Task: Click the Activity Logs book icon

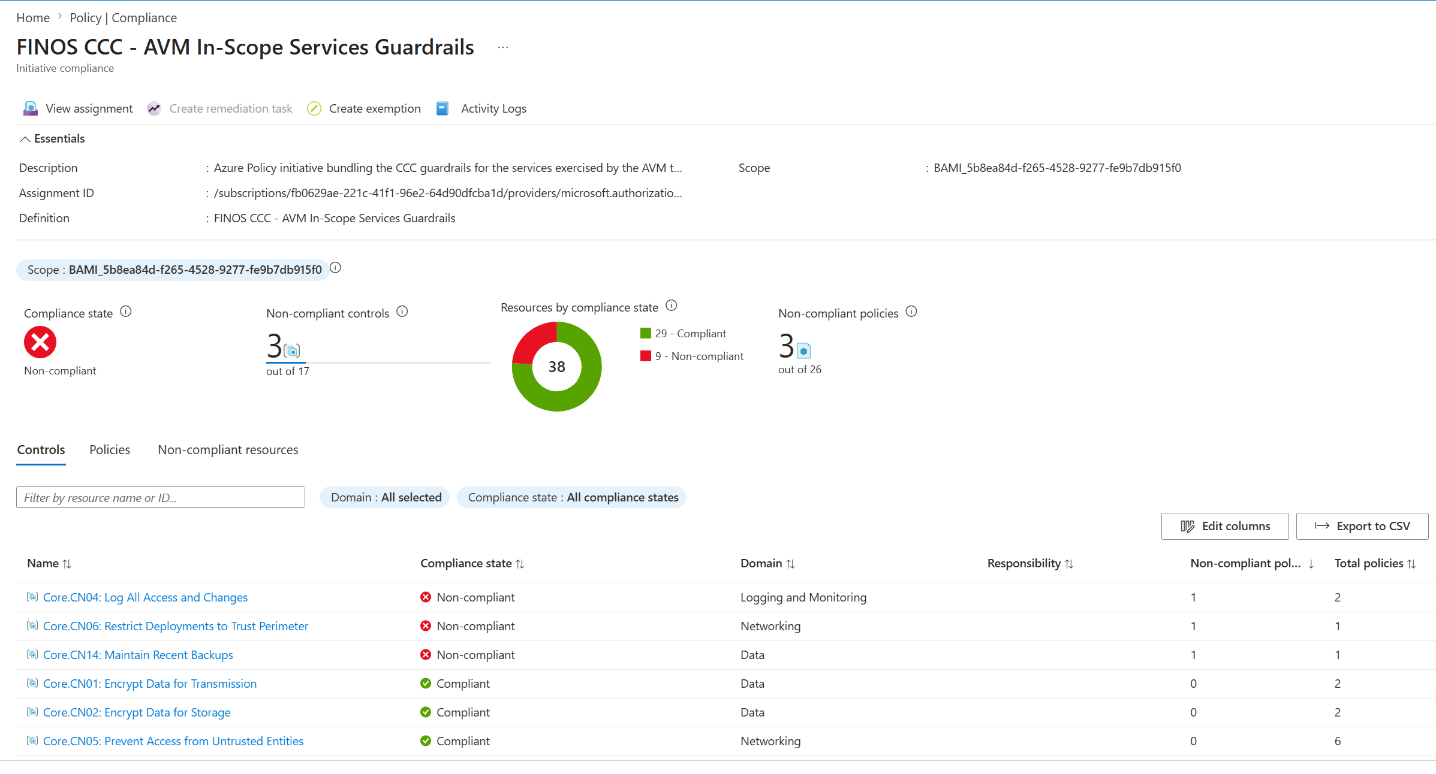Action: pyautogui.click(x=442, y=108)
